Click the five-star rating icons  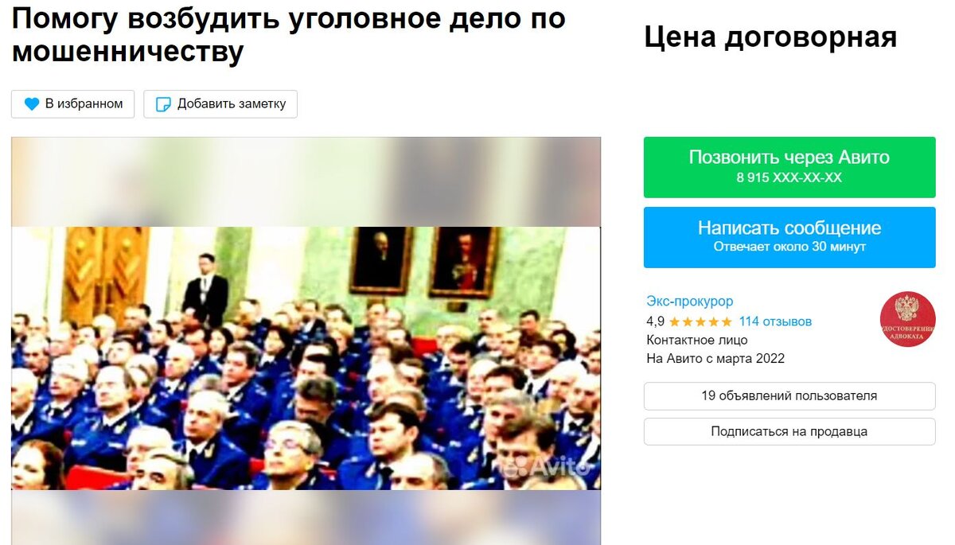click(x=700, y=322)
